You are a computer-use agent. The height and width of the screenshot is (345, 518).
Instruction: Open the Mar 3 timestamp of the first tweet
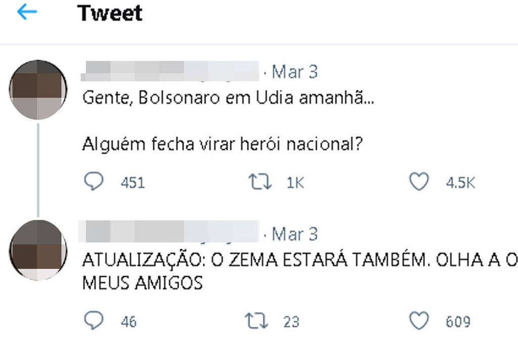pos(295,72)
